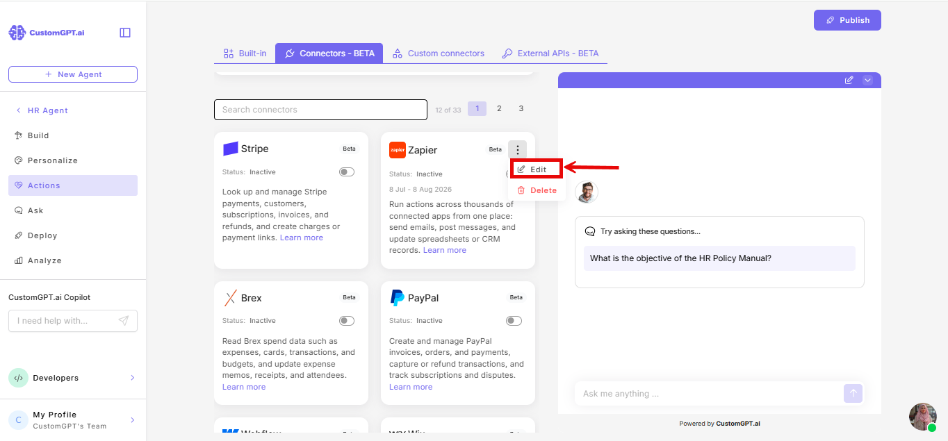Click the Zapier Beta badge
Viewport: 948px width, 441px height.
click(495, 149)
